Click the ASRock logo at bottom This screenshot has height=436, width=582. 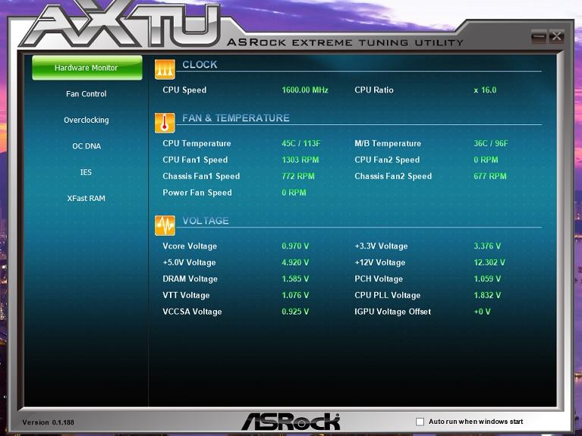291,422
